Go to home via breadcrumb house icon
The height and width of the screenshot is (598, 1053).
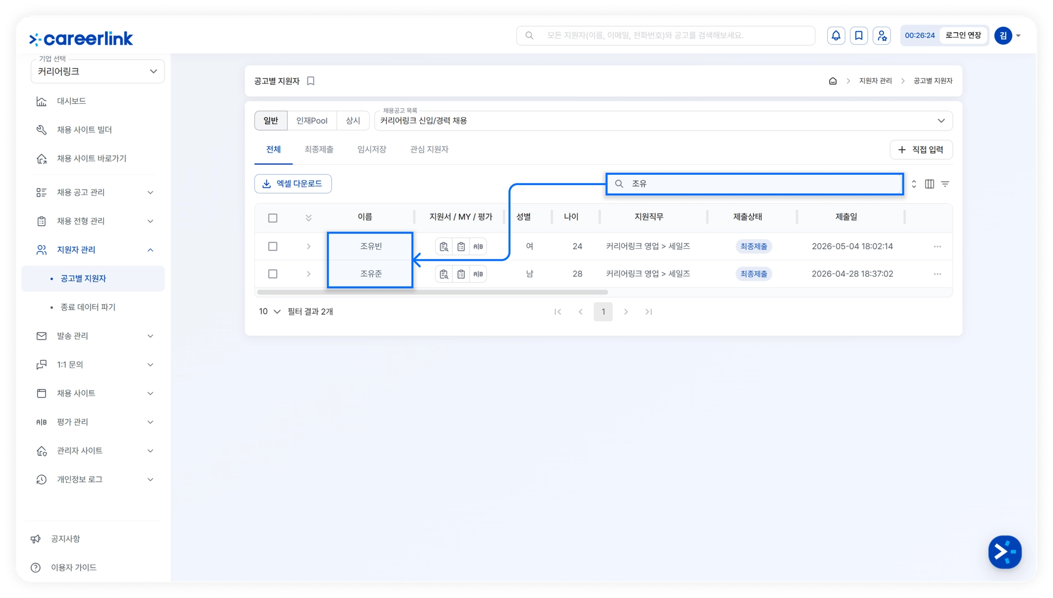coord(833,81)
